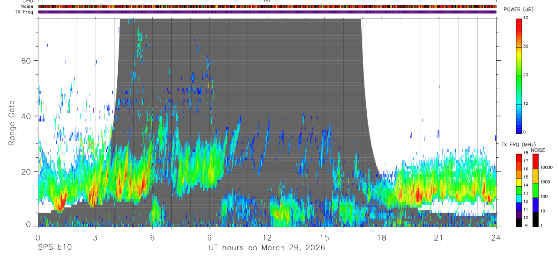This screenshot has height=257, width=558.
Task: Click the '24' hour tick on time axis
Action: tap(496, 238)
